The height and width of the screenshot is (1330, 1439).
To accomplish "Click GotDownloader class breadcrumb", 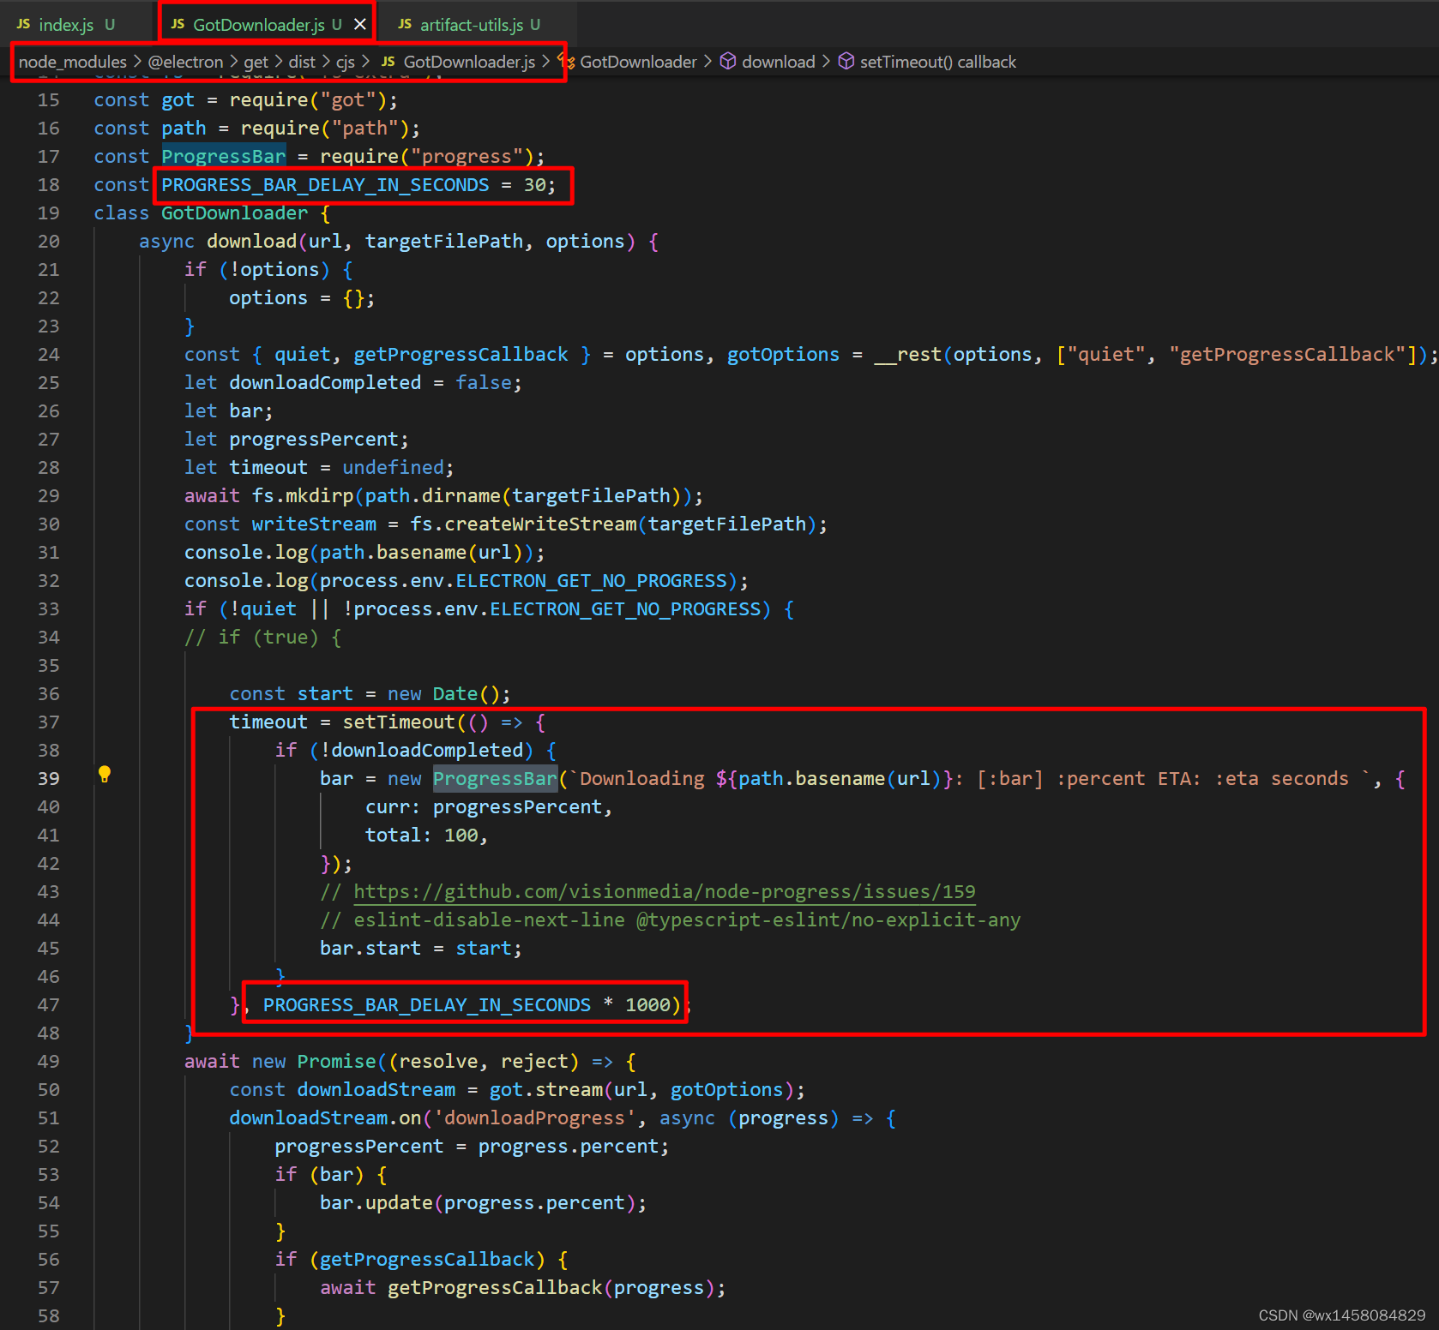I will (638, 62).
